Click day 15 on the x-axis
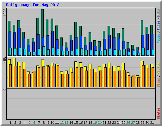 [x=76, y=123]
